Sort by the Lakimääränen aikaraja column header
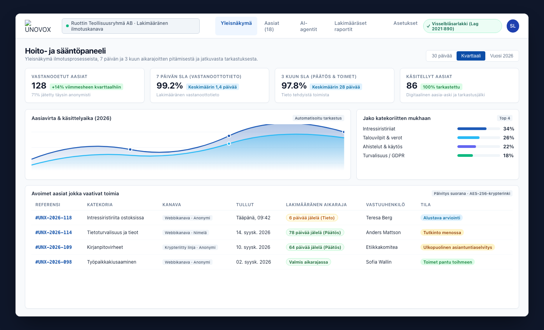The height and width of the screenshot is (330, 544). pos(316,205)
